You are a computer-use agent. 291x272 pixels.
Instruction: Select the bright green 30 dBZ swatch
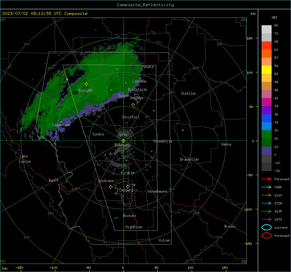tap(266, 134)
